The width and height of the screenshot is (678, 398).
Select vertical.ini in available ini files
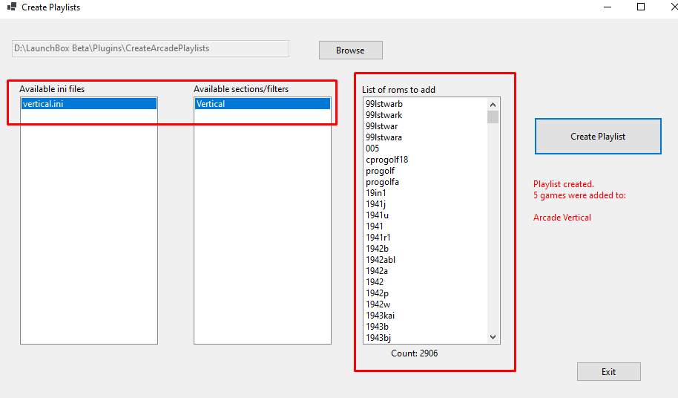tap(89, 104)
